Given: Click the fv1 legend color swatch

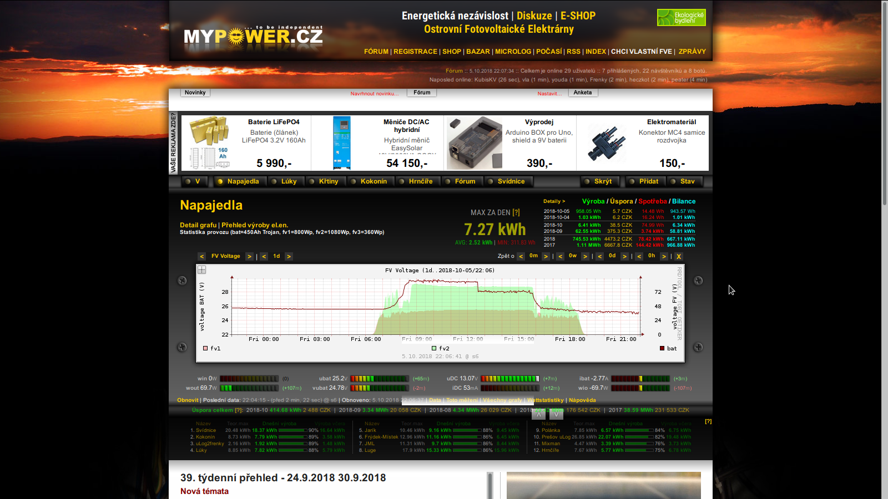Looking at the screenshot, I should [205, 348].
